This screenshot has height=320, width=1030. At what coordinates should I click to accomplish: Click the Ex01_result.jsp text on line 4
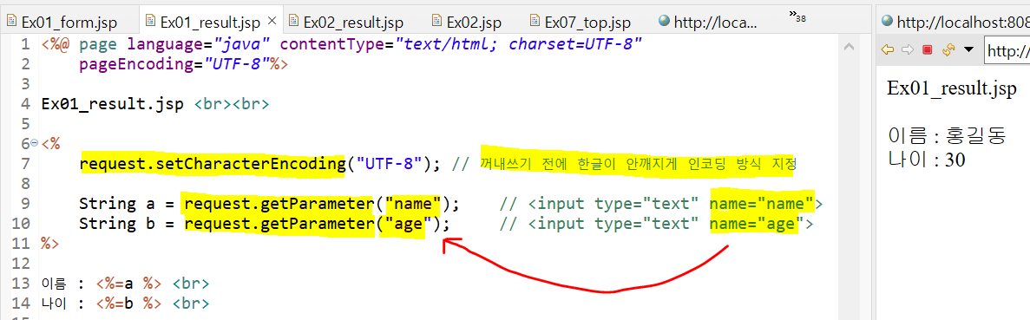113,104
